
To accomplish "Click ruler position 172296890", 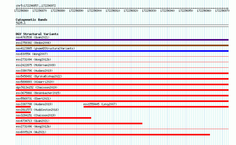I will (76, 11).
